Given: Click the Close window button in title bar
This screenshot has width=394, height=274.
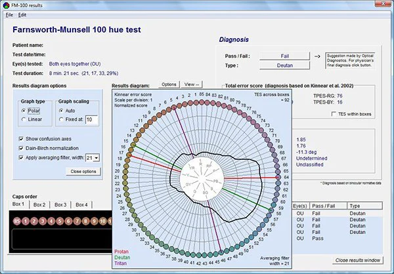Looking at the screenshot, I should [x=382, y=3].
